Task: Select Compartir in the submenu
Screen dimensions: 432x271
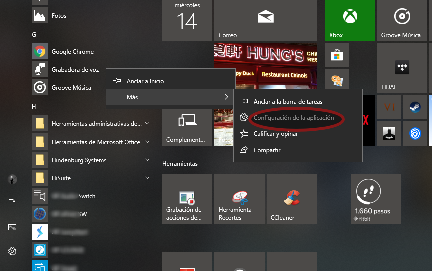Action: tap(297, 150)
